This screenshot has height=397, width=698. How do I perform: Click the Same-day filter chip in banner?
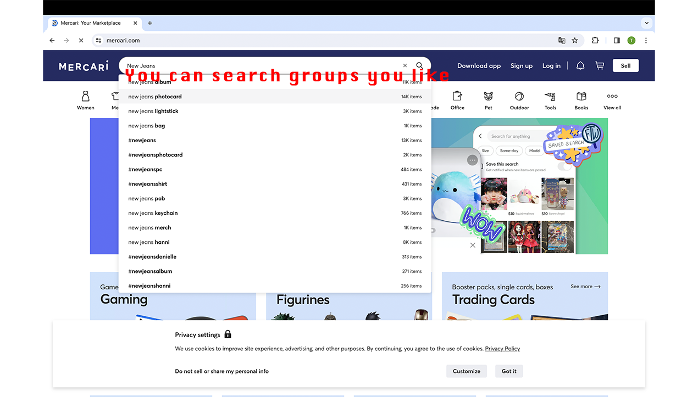[509, 150]
